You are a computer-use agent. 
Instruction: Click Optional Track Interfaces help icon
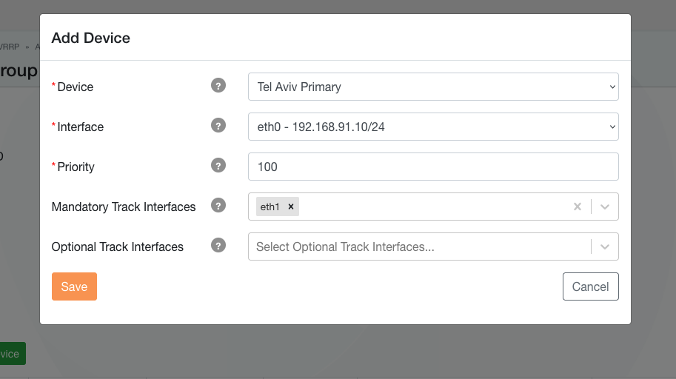tap(218, 246)
